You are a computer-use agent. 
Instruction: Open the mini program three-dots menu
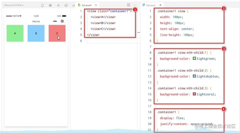pyautogui.click(x=55, y=21)
